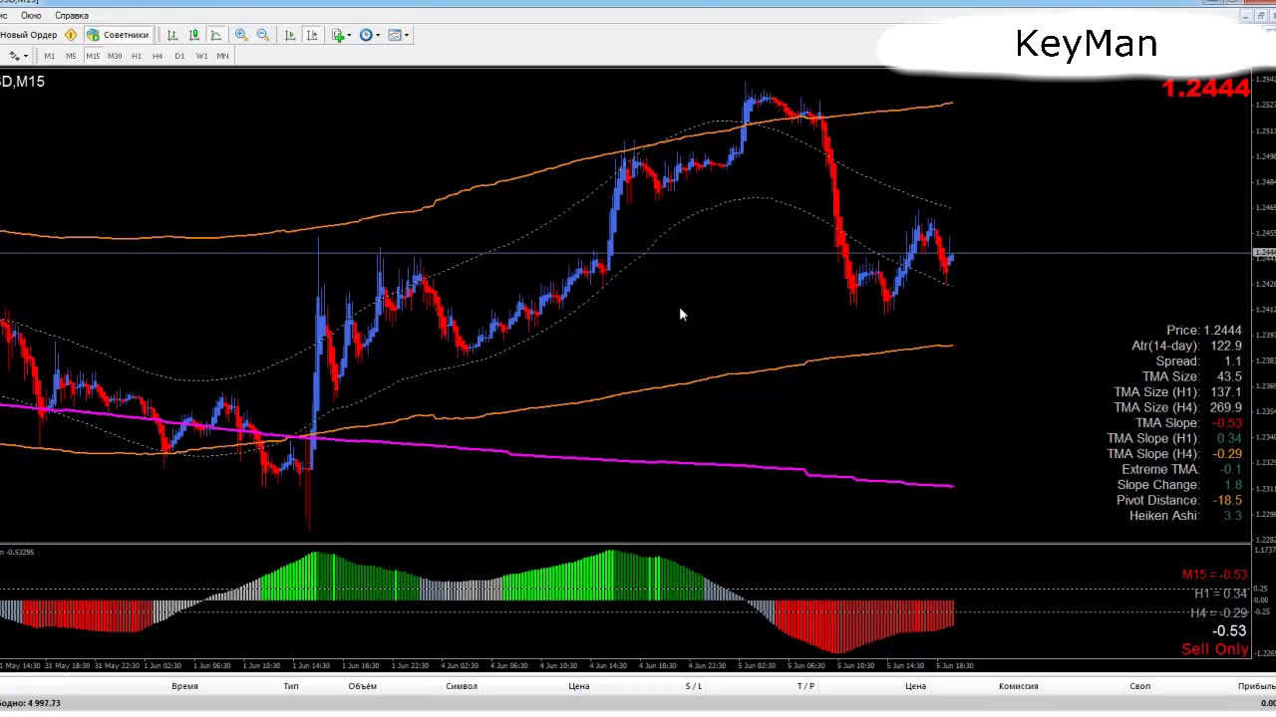Restore the inner chart window
Screen dimensions: 1276x717
click(x=1260, y=16)
